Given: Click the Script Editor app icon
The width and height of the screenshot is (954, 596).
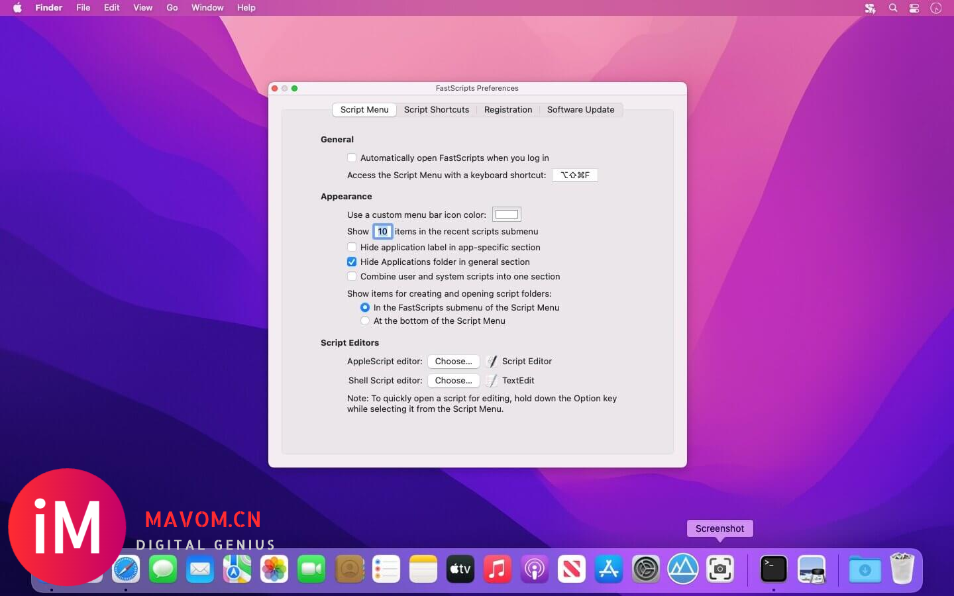Looking at the screenshot, I should click(492, 362).
